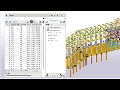Toggle the assembly view 'A' button
This screenshot has height=90, width=120.
point(31,22)
